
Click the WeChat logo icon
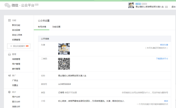(7, 5)
